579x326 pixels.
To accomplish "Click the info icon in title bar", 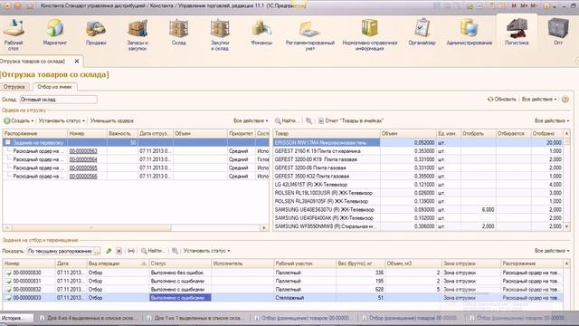I will [546, 6].
